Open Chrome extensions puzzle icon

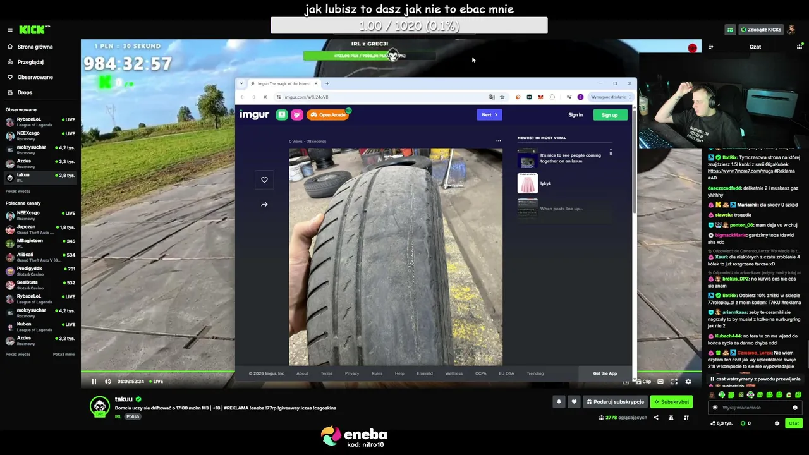click(x=552, y=97)
